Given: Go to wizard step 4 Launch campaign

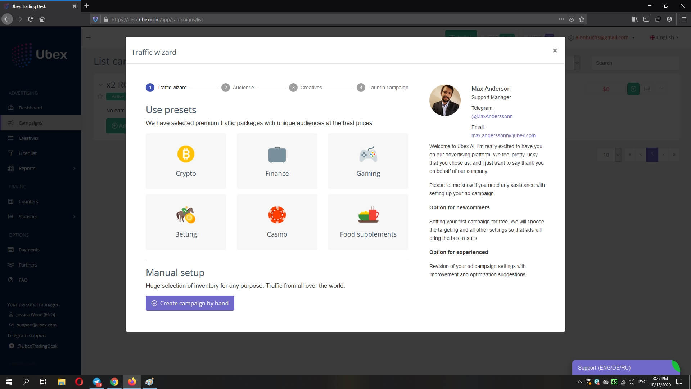Looking at the screenshot, I should tap(383, 88).
